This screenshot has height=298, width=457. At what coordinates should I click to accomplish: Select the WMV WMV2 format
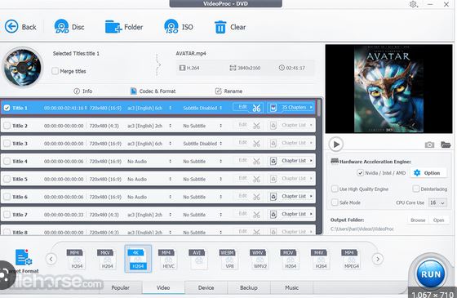pyautogui.click(x=260, y=259)
